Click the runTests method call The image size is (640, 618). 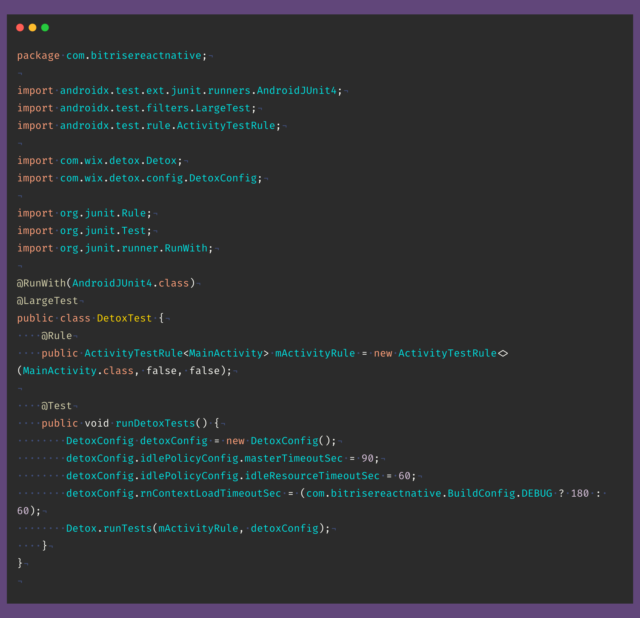(x=128, y=529)
